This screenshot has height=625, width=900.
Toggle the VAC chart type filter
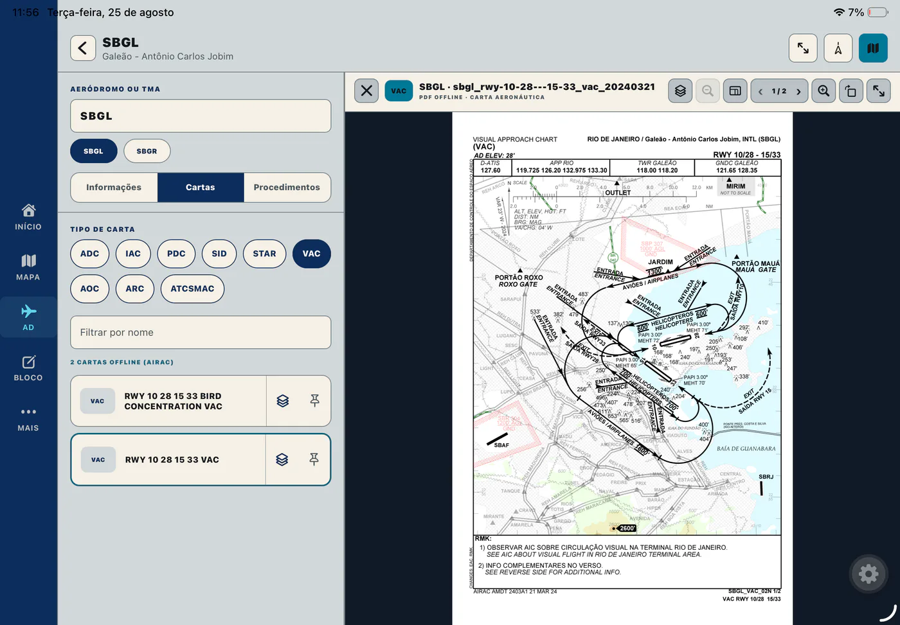click(x=312, y=254)
